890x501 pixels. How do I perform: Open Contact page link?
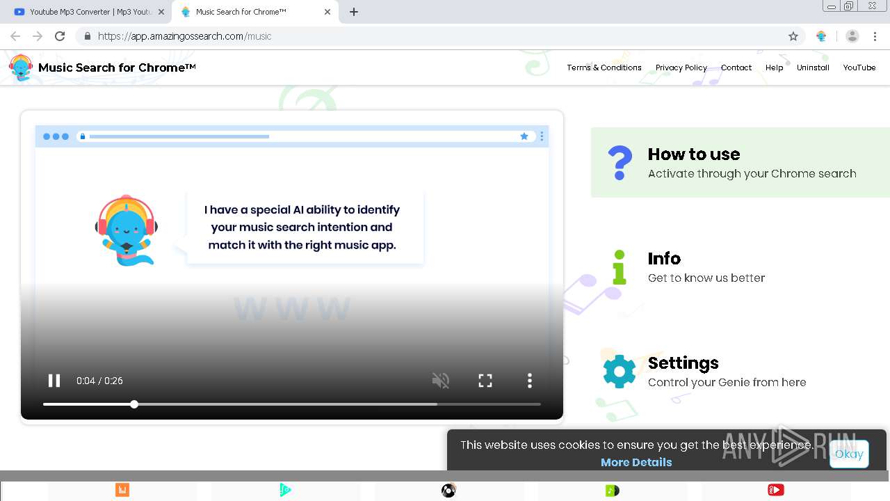(x=736, y=67)
